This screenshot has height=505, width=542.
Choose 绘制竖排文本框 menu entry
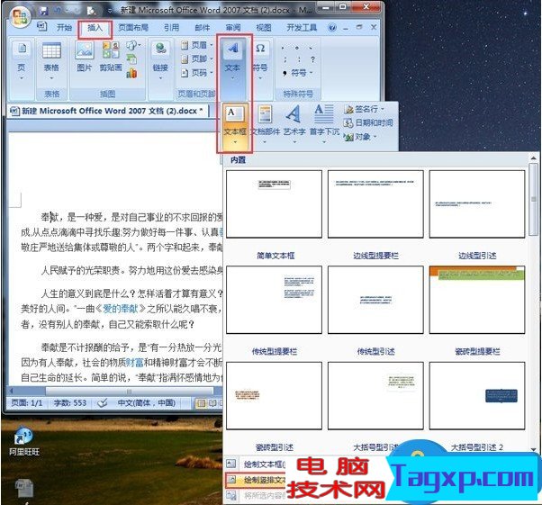coord(256,480)
